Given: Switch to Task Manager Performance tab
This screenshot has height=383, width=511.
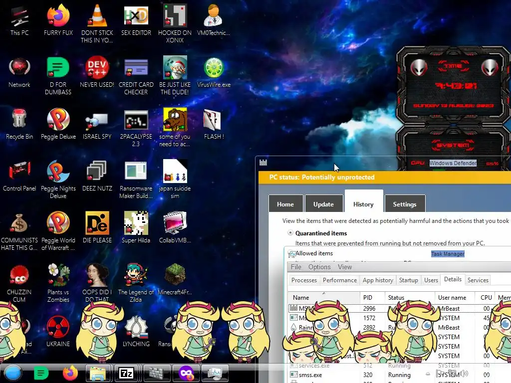Looking at the screenshot, I should tap(340, 280).
